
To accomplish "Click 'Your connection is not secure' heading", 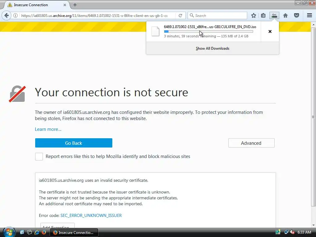I will pyautogui.click(x=111, y=92).
